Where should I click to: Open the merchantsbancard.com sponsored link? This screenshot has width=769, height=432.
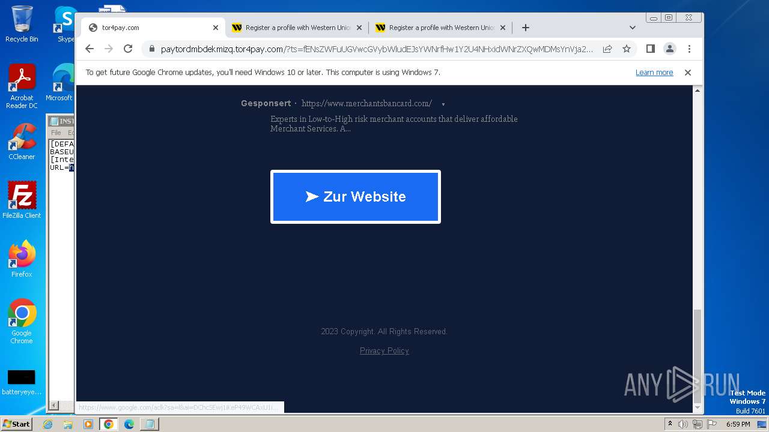tap(366, 103)
